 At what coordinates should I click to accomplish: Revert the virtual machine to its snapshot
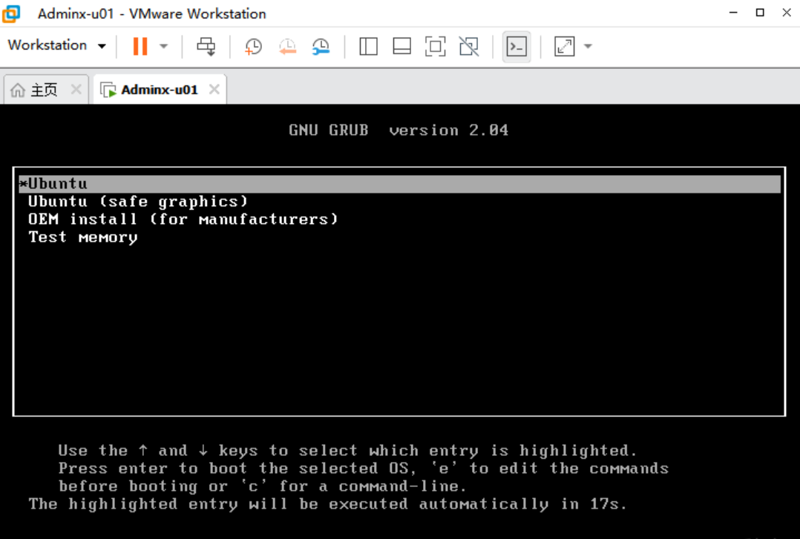tap(287, 47)
